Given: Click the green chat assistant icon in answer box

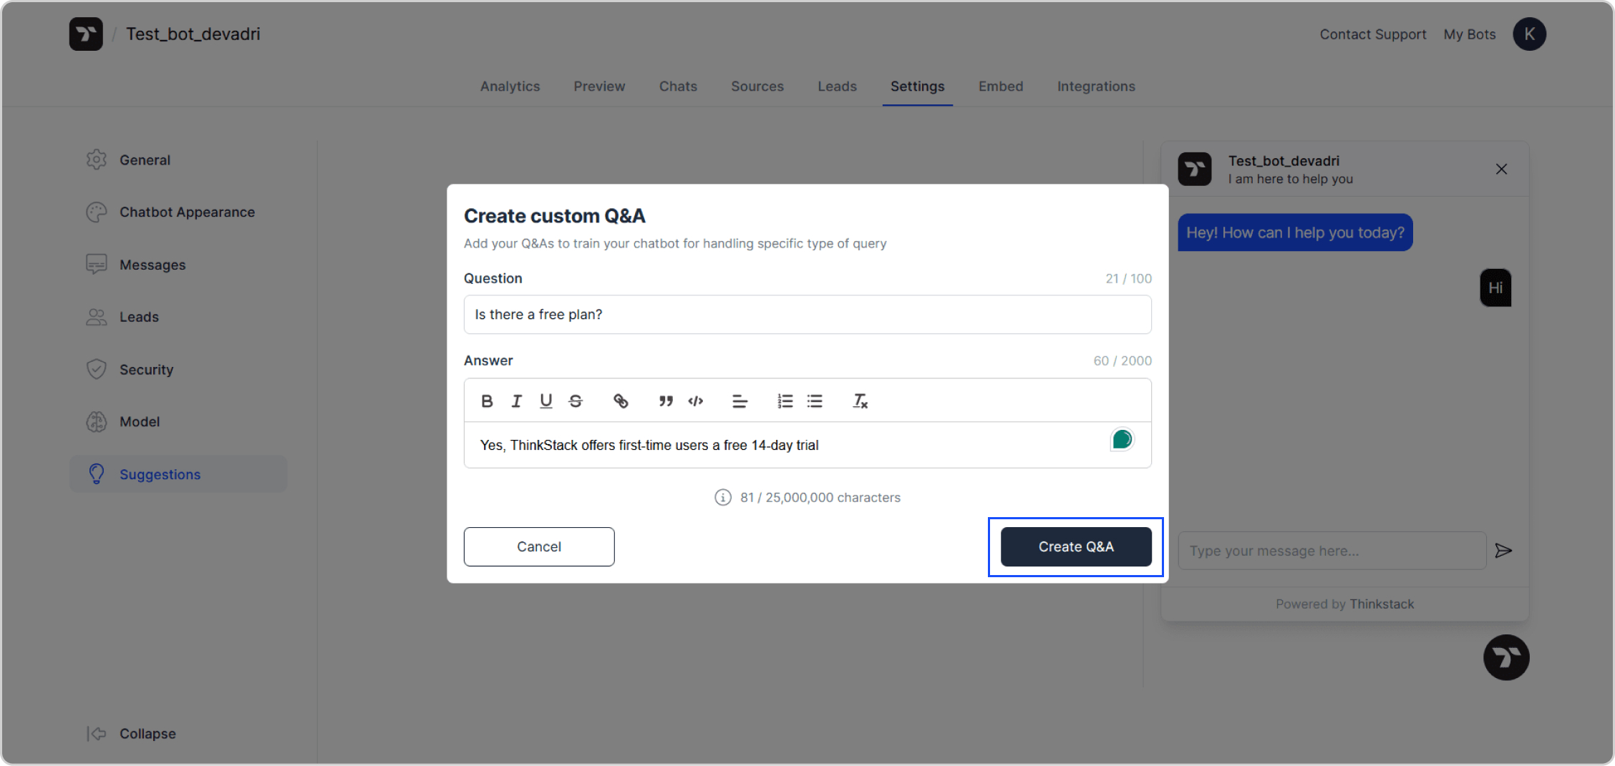Looking at the screenshot, I should 1122,439.
